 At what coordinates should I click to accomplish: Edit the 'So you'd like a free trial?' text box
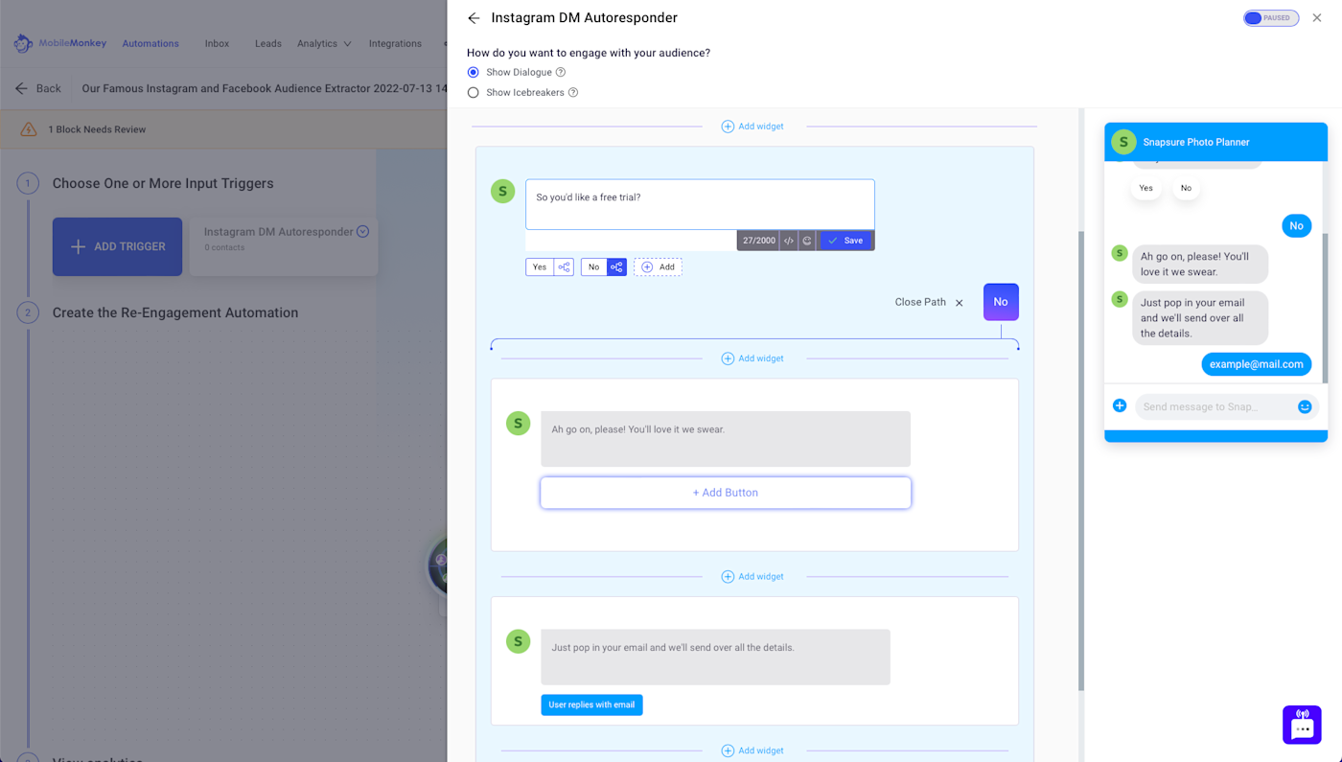coord(700,204)
